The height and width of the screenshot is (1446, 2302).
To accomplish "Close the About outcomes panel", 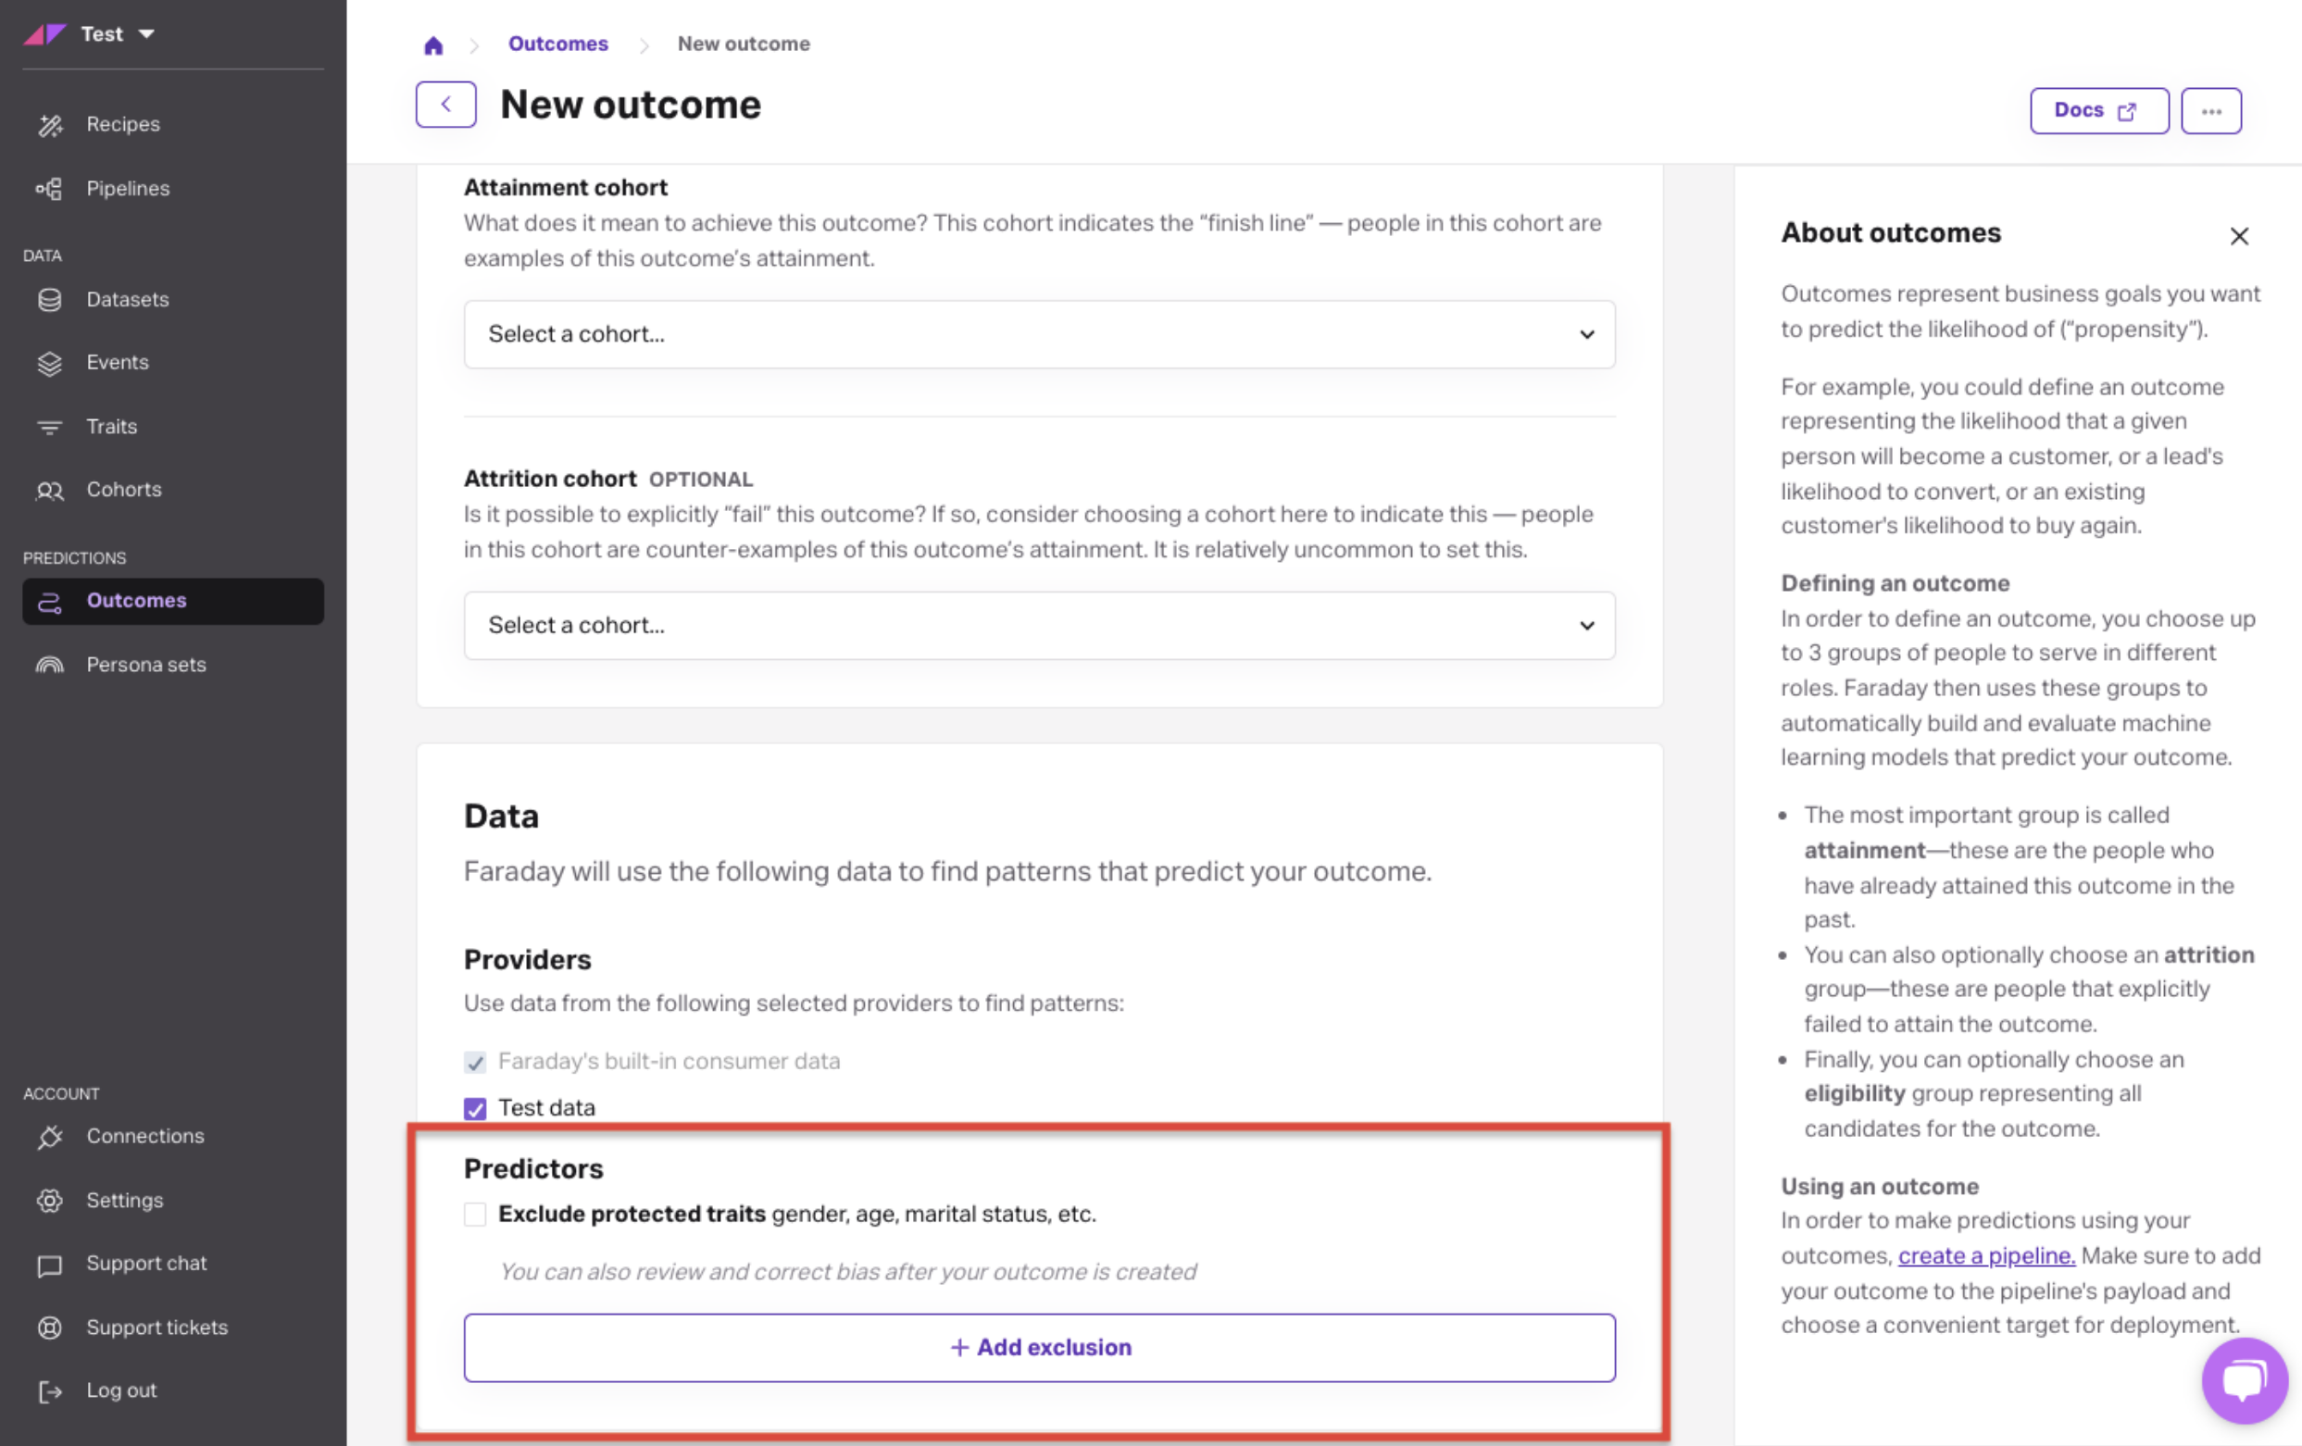I will click(x=2238, y=236).
